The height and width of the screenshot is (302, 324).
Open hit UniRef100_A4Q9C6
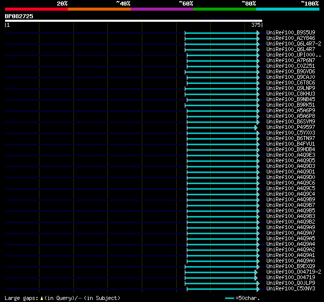[x=291, y=183]
